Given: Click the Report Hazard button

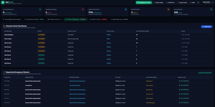Looking at the screenshot, I should pyautogui.click(x=182, y=3).
